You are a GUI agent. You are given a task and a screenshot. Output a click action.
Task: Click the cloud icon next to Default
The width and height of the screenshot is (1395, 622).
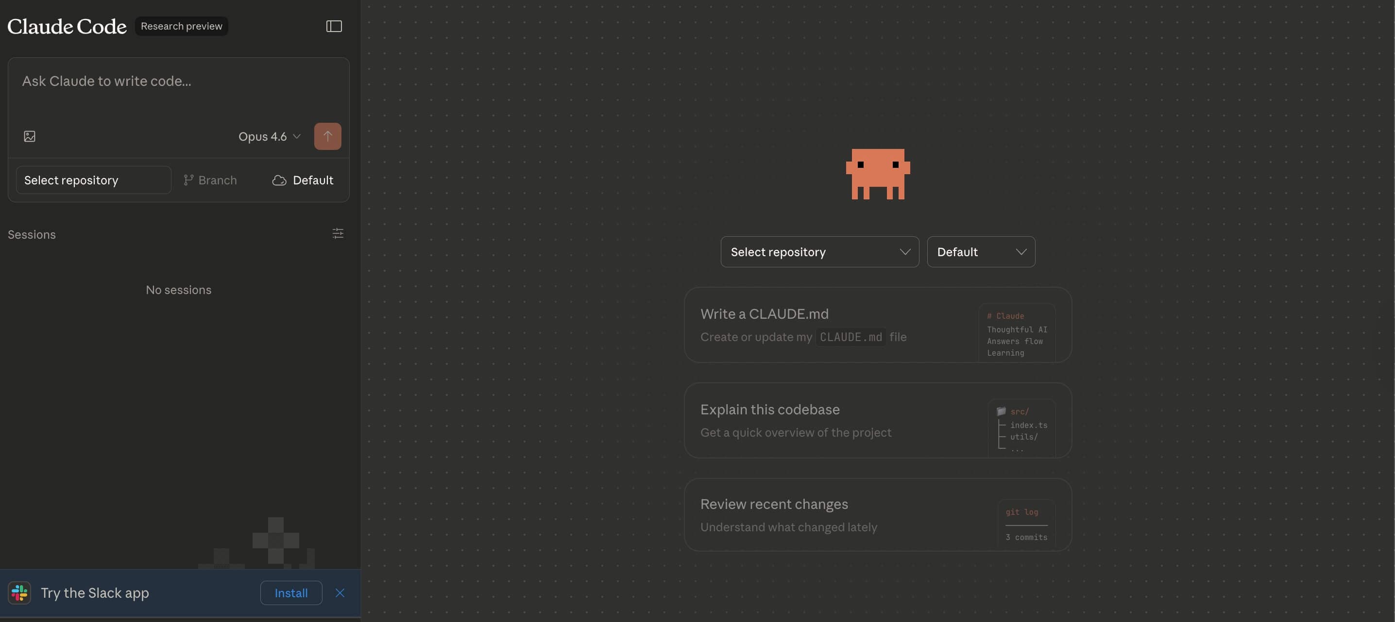click(x=278, y=180)
